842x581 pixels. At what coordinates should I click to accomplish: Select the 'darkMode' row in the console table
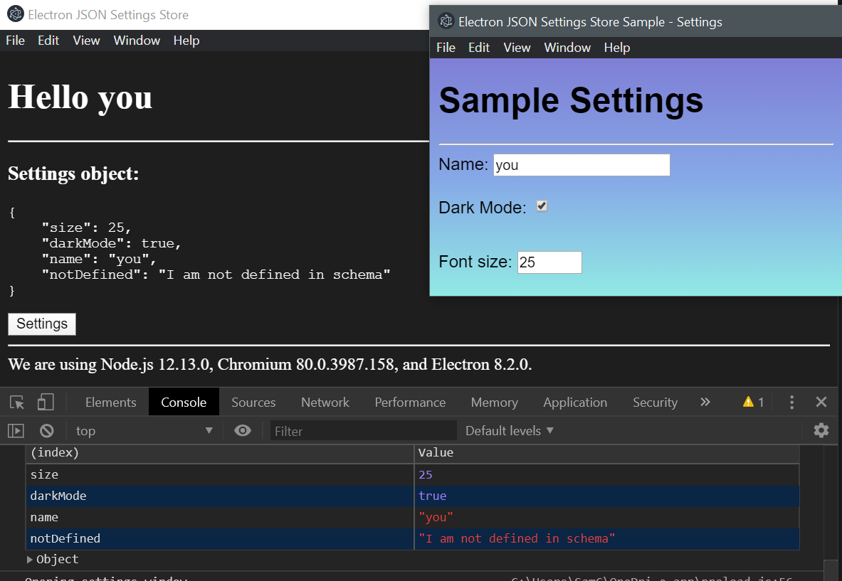tap(412, 496)
